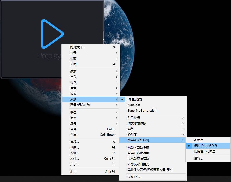Image resolution: width=231 pixels, height=182 pixels.
Task: Click 打开文件... menu entry
Action: 78,47
